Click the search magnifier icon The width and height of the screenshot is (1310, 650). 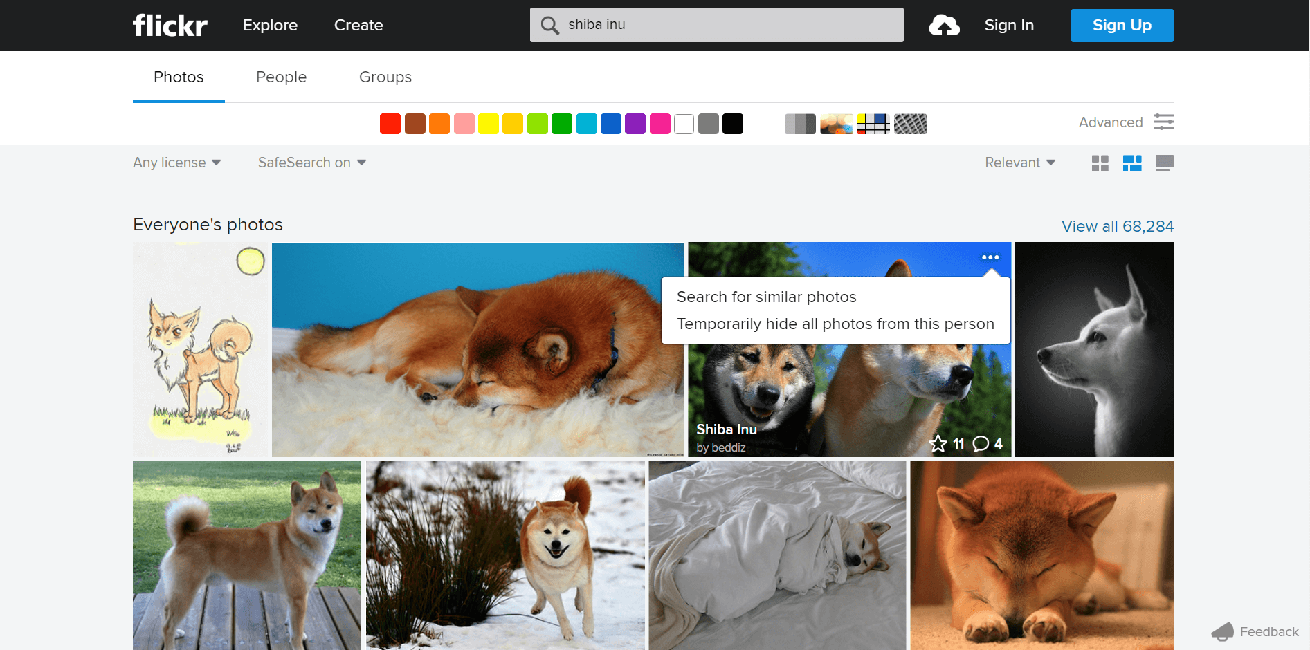[549, 25]
